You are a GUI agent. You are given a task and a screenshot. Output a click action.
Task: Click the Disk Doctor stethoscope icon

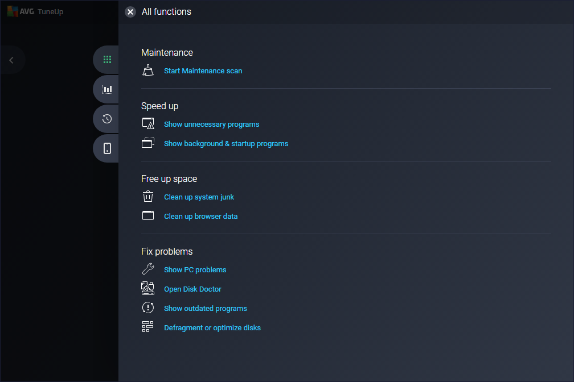pos(148,288)
